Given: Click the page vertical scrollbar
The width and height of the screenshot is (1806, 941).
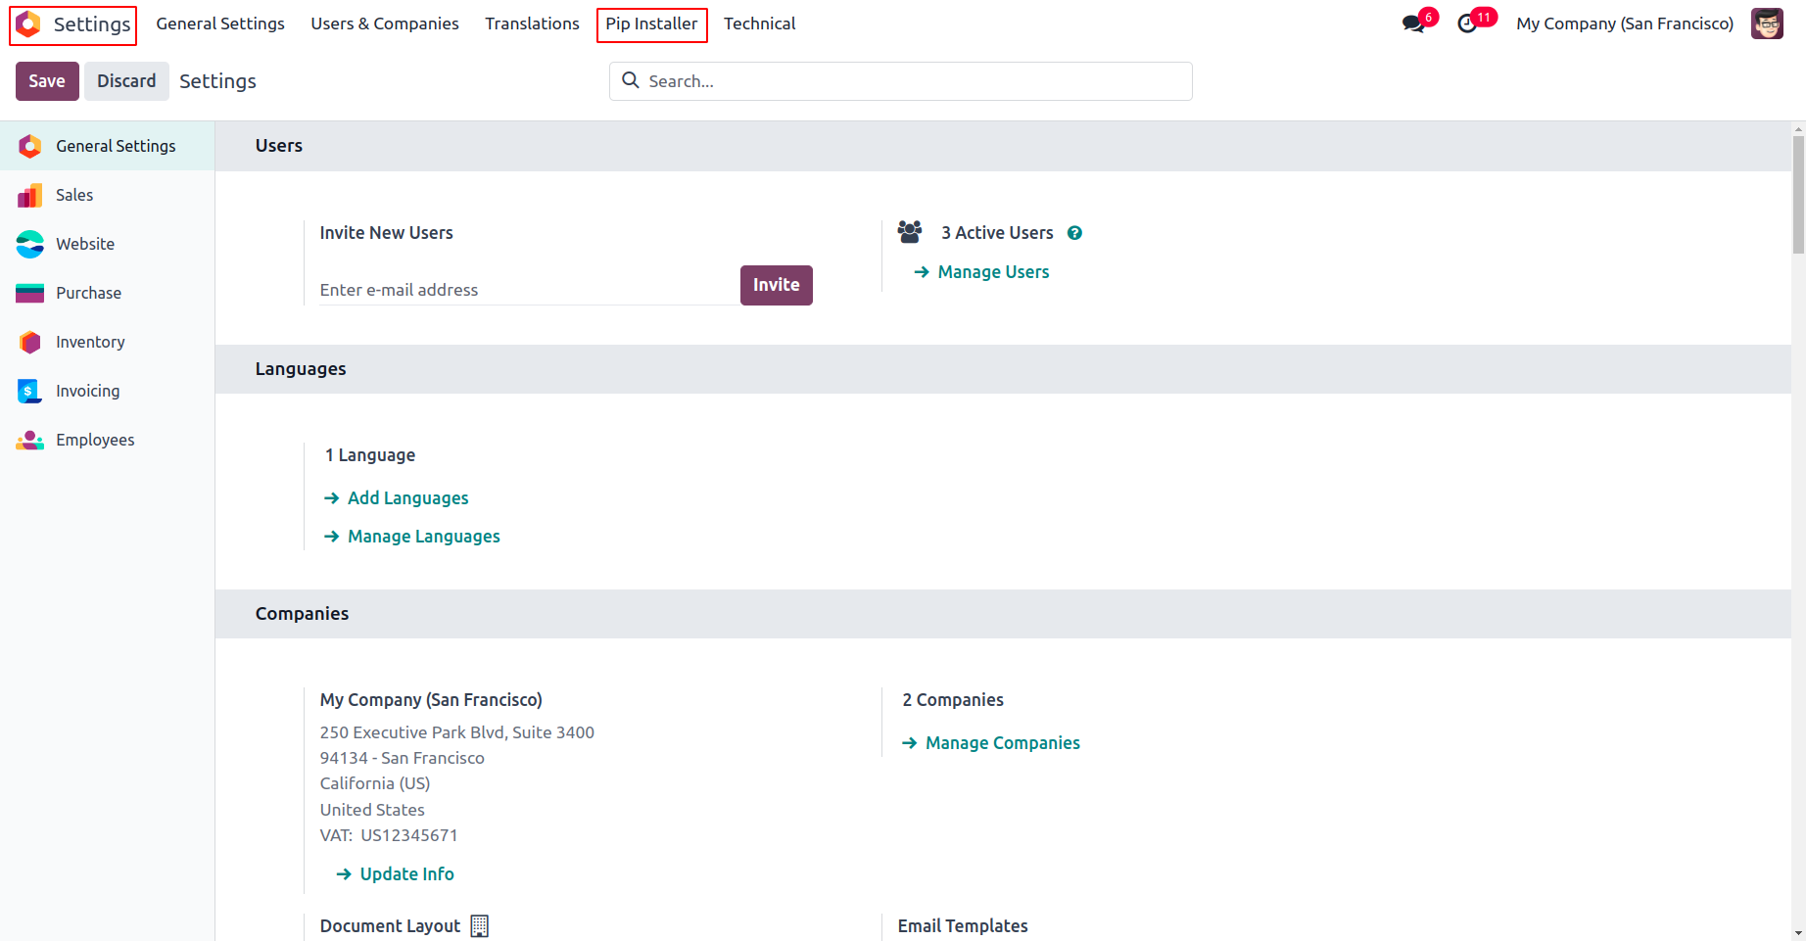Looking at the screenshot, I should (1798, 196).
